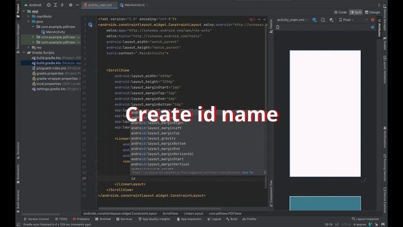The image size is (403, 227).
Task: Open the Problems tool window
Action: click(81, 219)
